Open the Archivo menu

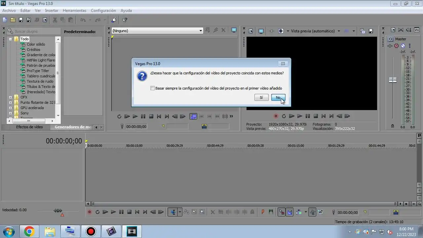[9, 11]
